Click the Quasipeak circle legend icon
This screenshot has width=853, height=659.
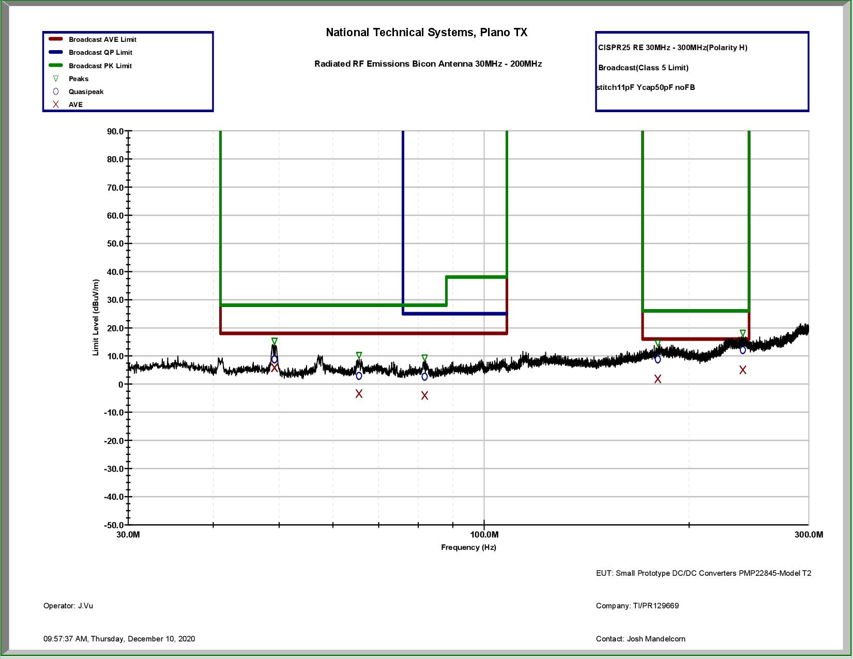(x=56, y=91)
